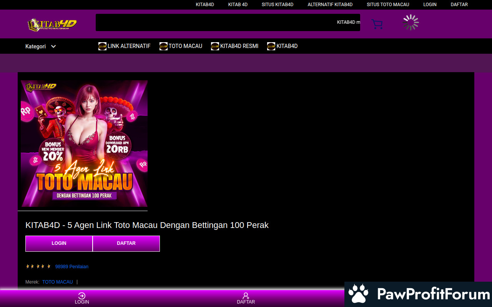Click DAFTAR in the top bar
Image resolution: width=492 pixels, height=307 pixels.
pos(459,5)
